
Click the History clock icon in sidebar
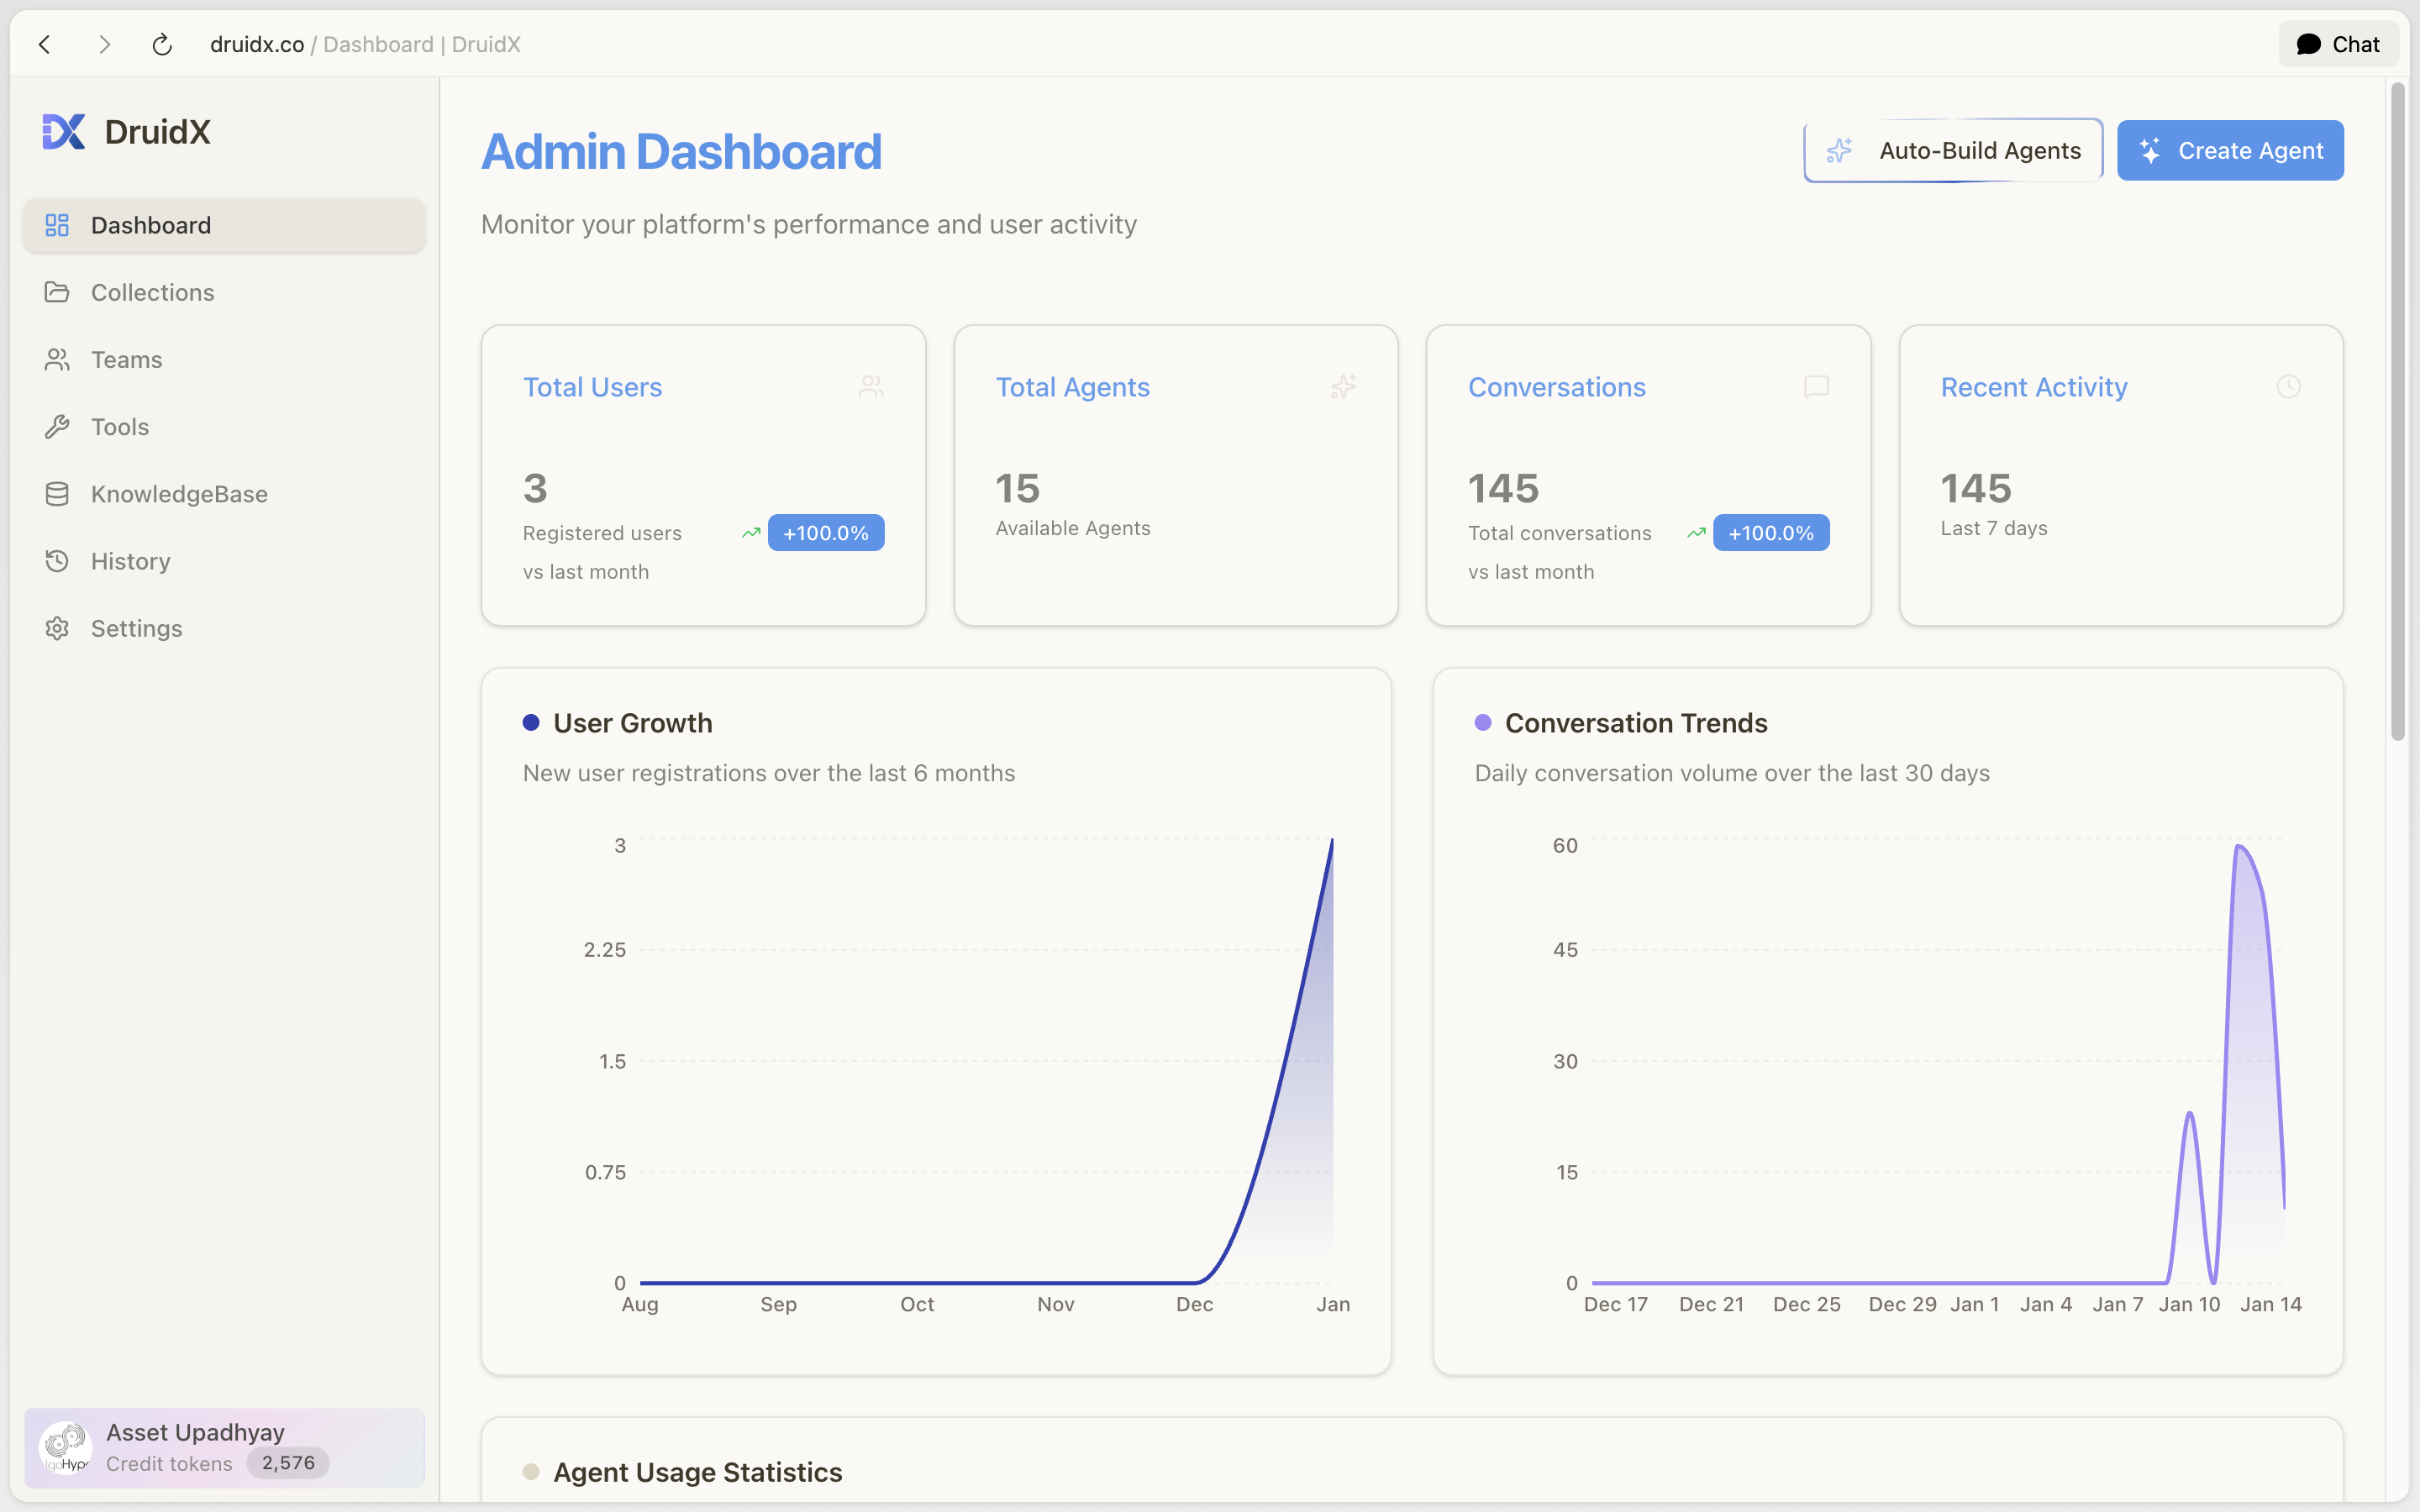pos(57,561)
